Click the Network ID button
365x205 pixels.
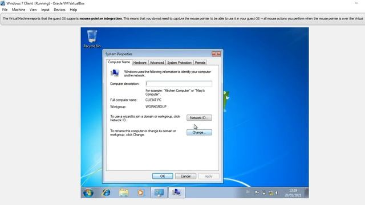click(x=199, y=118)
